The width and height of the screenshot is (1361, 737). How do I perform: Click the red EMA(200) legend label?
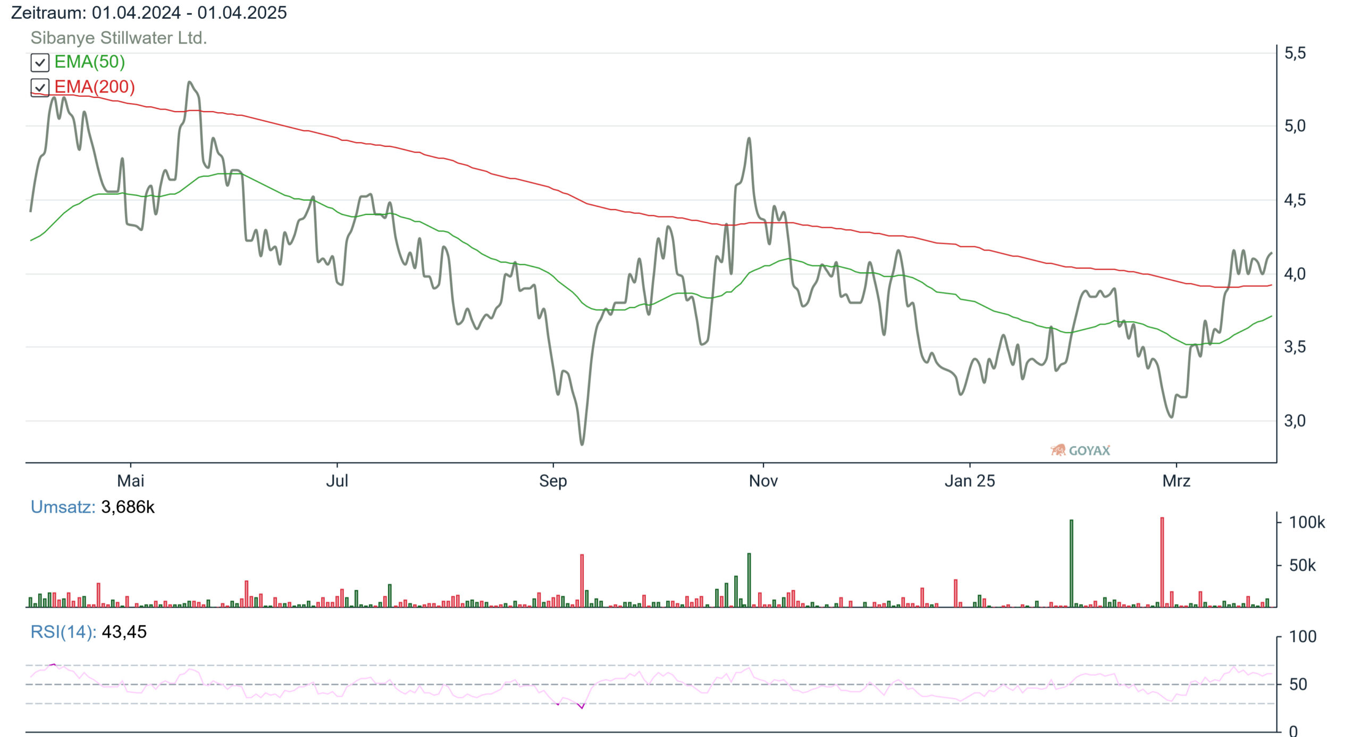[95, 87]
